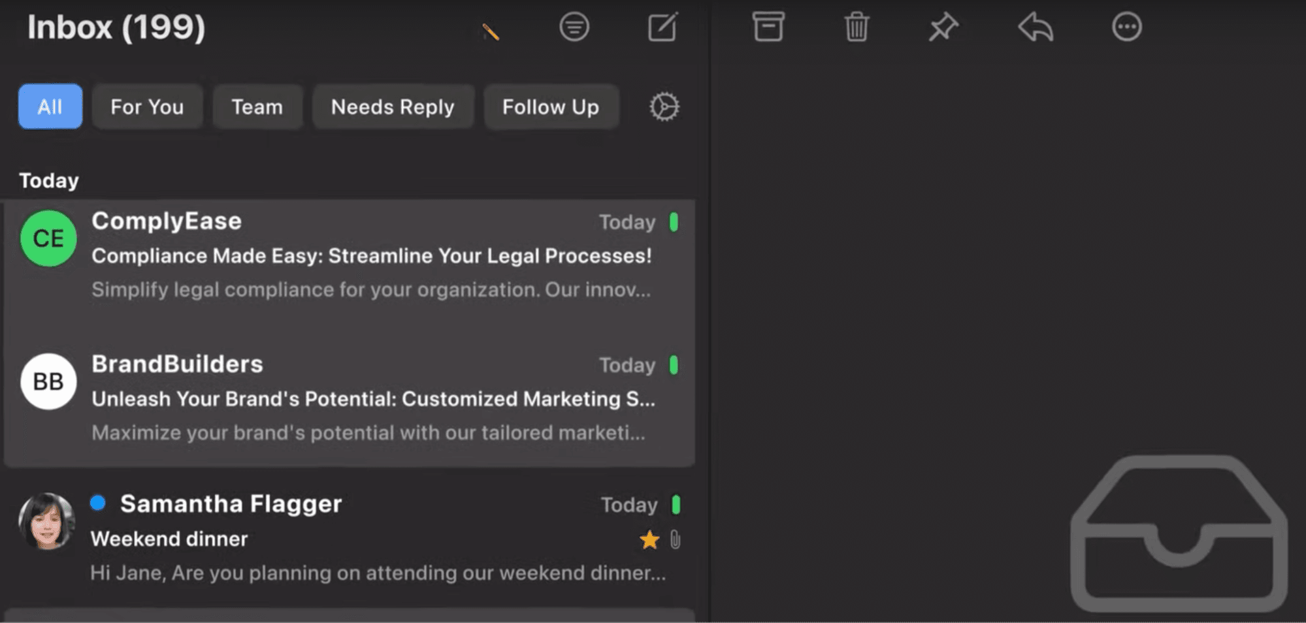Image resolution: width=1306 pixels, height=623 pixels.
Task: Open the ComplyEase compliance email
Action: (370, 256)
